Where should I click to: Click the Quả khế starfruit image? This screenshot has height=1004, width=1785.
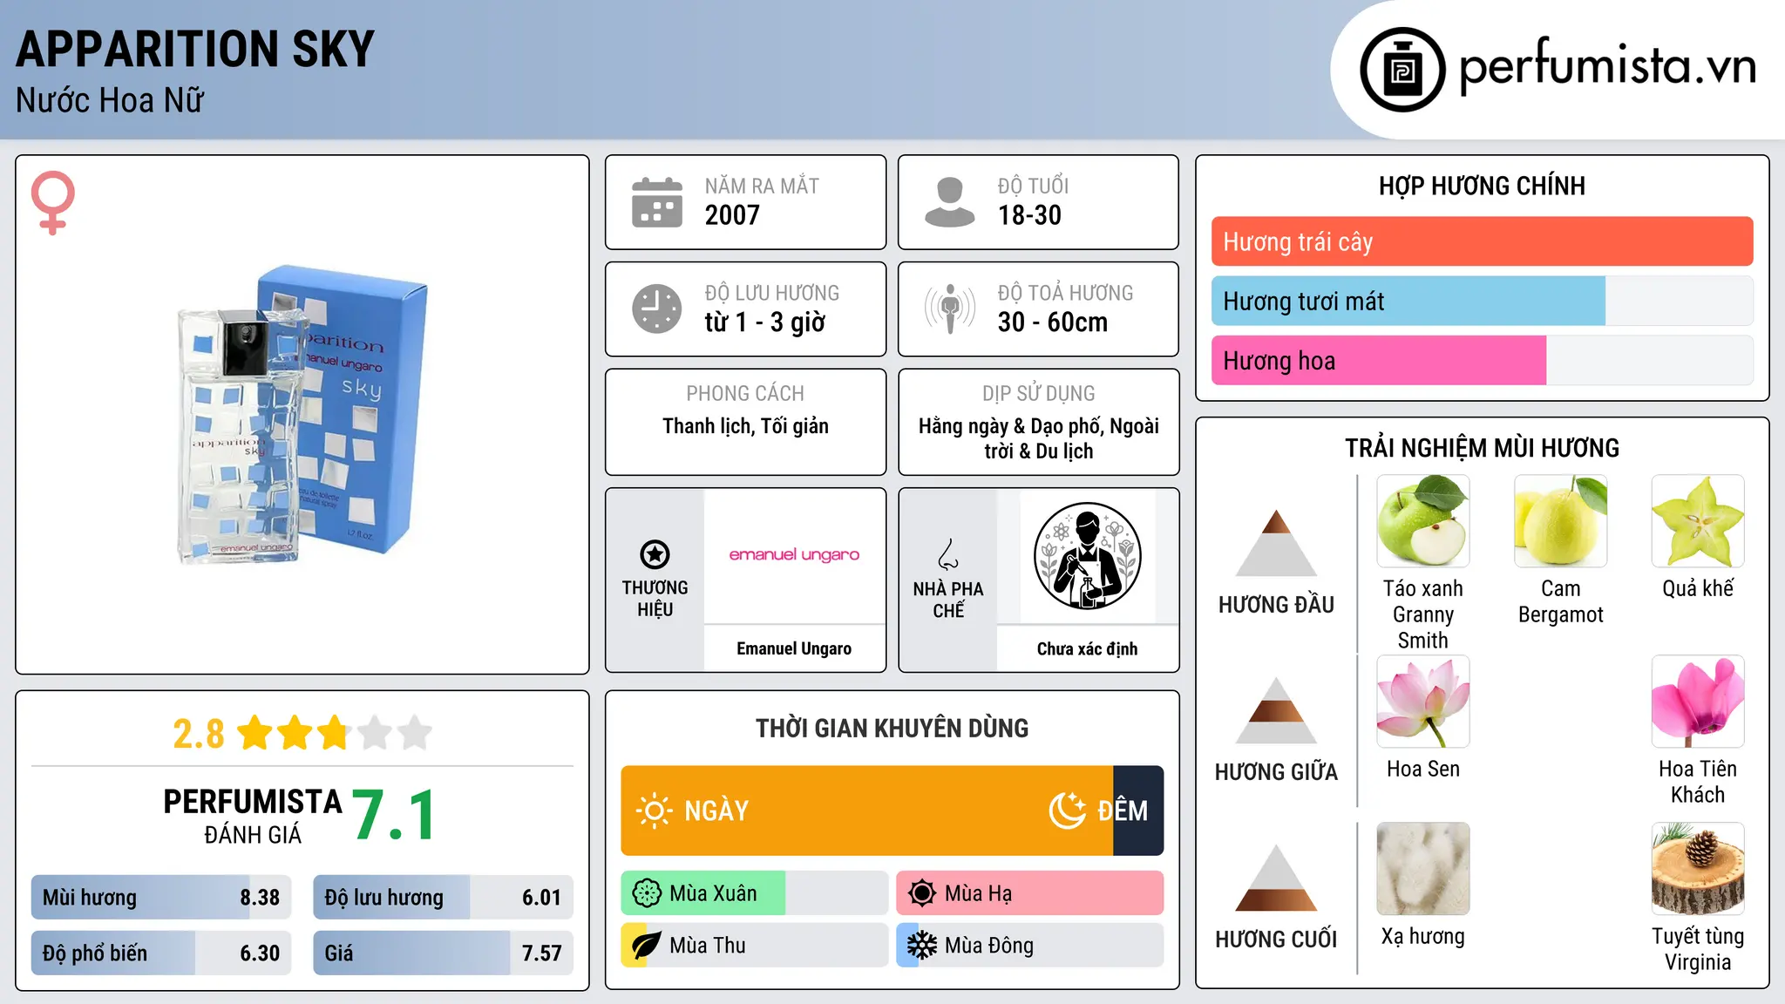pos(1698,521)
